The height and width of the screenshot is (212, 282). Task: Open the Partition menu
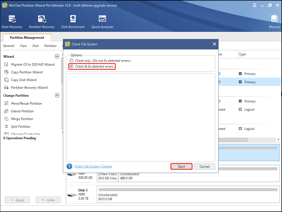pos(50,46)
